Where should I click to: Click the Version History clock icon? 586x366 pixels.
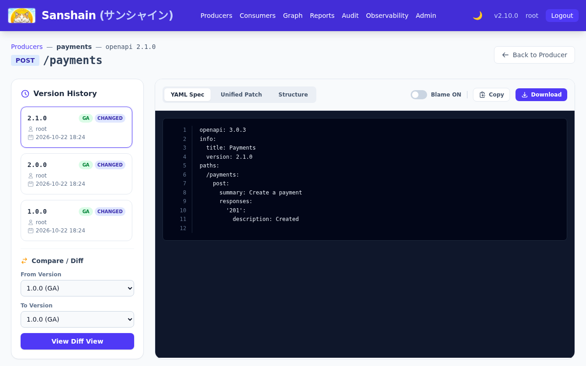[x=25, y=94]
